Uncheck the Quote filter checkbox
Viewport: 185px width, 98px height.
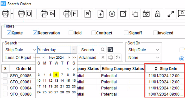point(9,33)
